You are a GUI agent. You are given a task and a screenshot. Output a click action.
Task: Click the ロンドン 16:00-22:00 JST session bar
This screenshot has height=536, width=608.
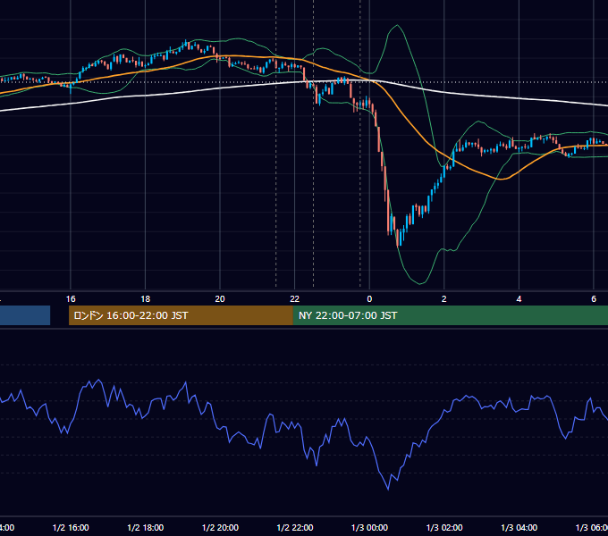point(181,315)
